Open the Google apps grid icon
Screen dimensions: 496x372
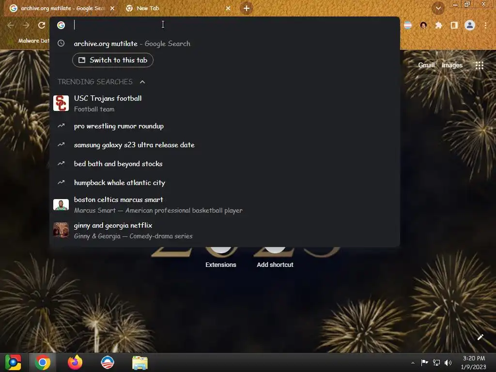pyautogui.click(x=479, y=65)
